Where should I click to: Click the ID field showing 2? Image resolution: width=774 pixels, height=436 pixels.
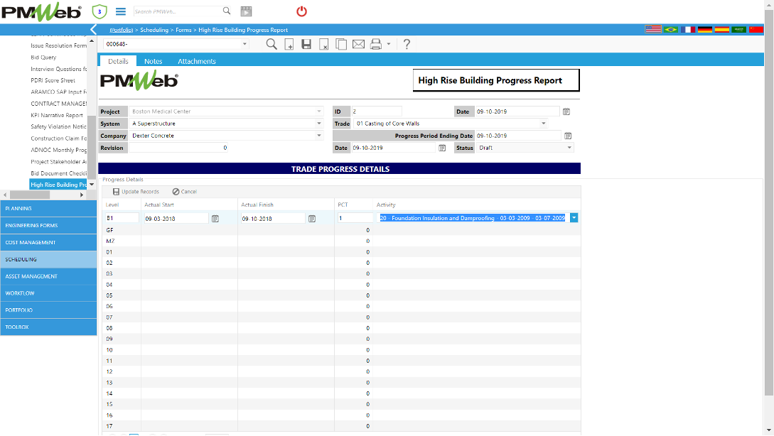[x=377, y=111]
